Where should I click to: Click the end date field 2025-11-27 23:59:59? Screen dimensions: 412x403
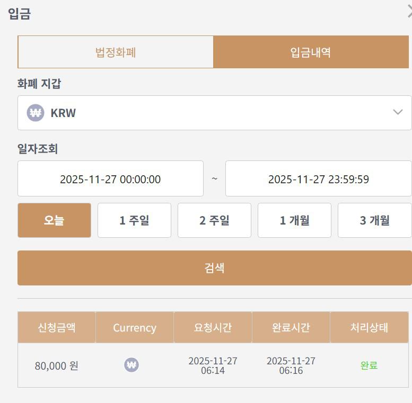click(318, 179)
